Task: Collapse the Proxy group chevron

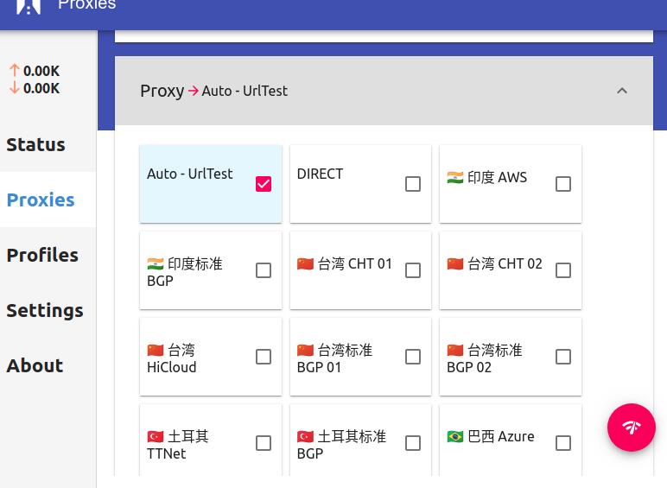Action: [621, 91]
